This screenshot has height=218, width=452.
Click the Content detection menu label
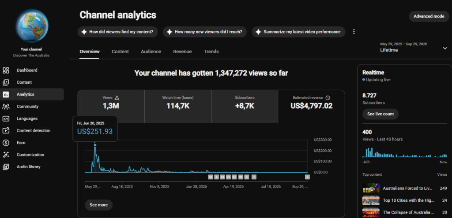coord(34,130)
